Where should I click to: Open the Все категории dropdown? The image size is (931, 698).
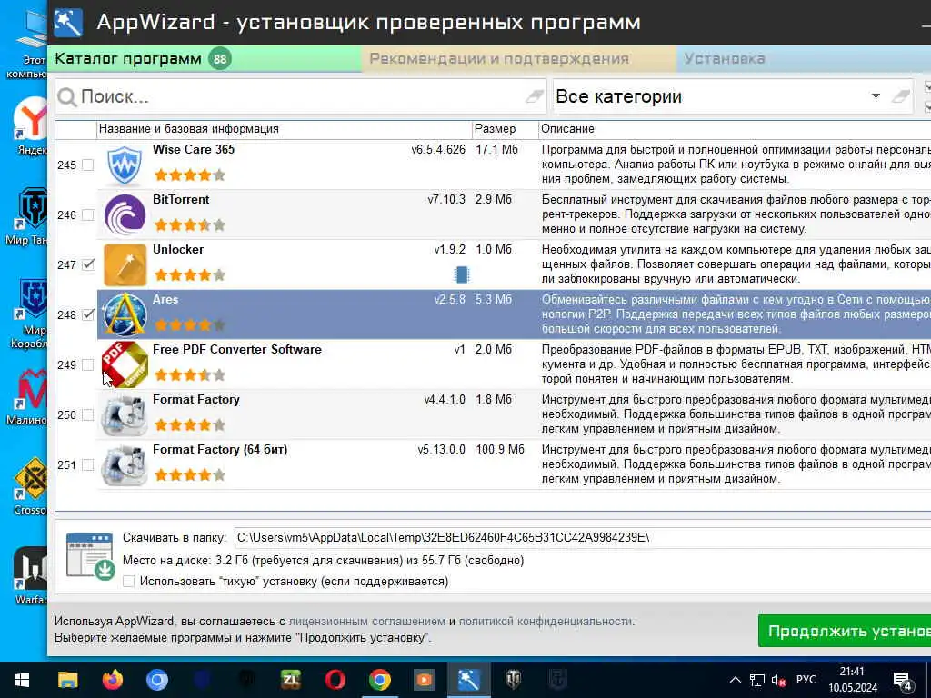click(x=876, y=96)
